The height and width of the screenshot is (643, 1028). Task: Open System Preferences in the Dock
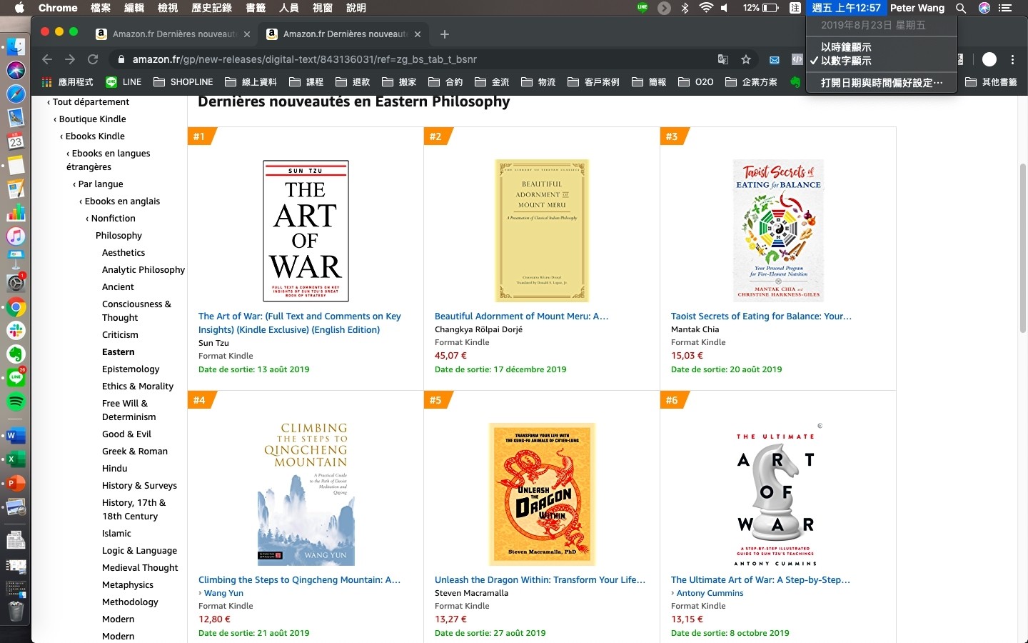[16, 283]
